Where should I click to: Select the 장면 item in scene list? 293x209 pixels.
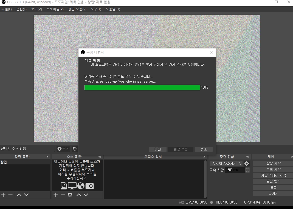[25, 162]
